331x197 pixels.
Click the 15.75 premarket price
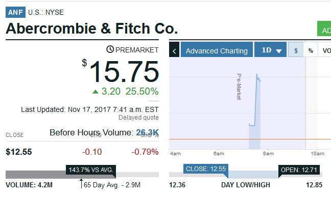coord(124,72)
